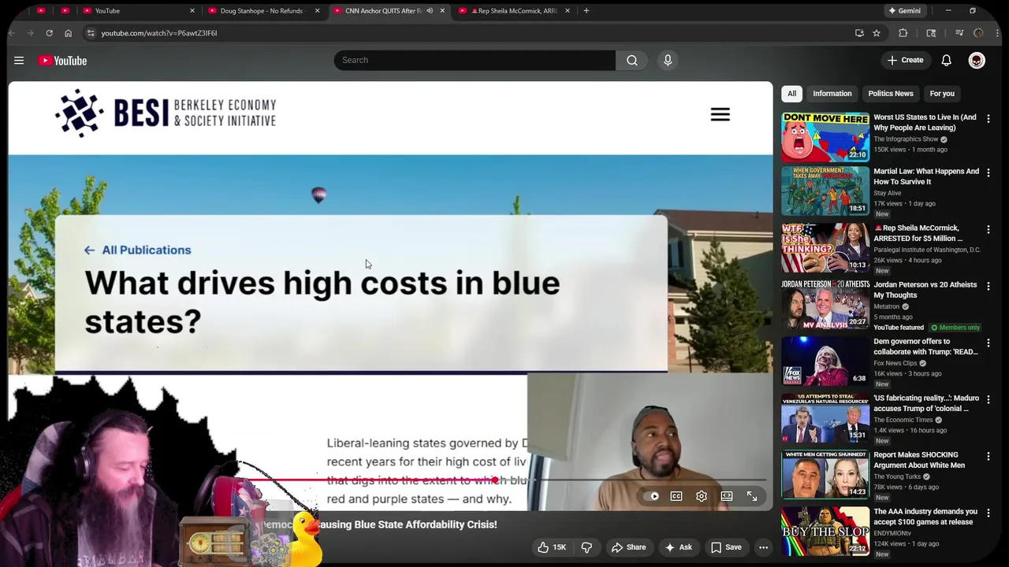1009x567 pixels.
Task: Open The Infographics Show channel
Action: 906,139
